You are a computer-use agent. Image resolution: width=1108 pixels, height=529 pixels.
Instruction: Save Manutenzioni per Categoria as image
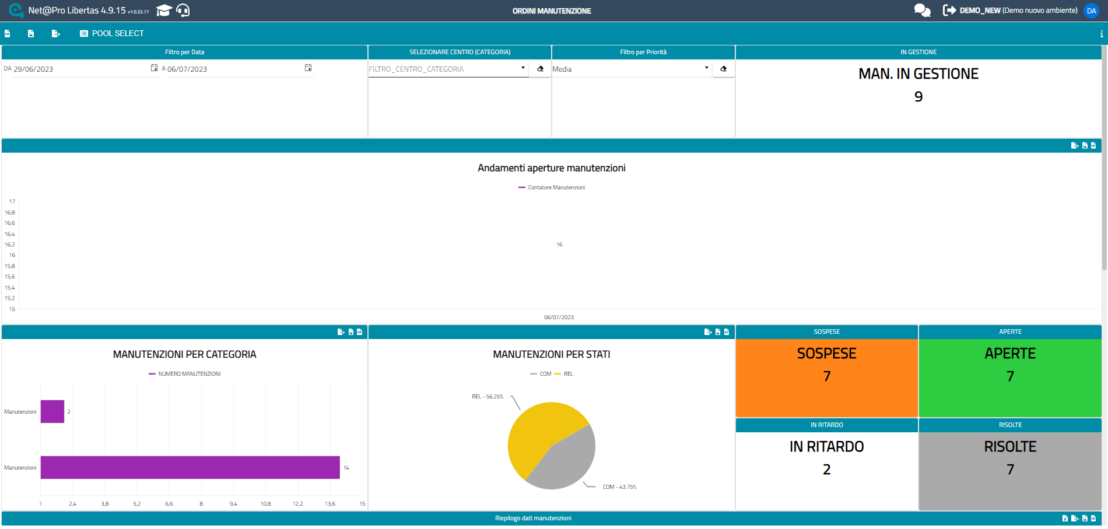pyautogui.click(x=351, y=332)
